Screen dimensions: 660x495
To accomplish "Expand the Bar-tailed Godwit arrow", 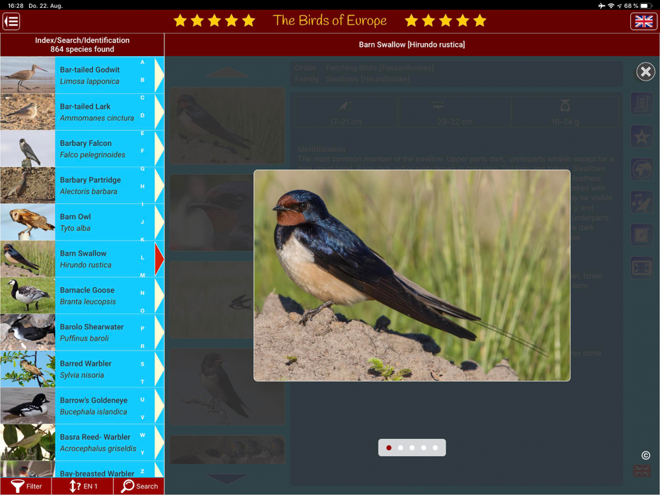I will (159, 75).
